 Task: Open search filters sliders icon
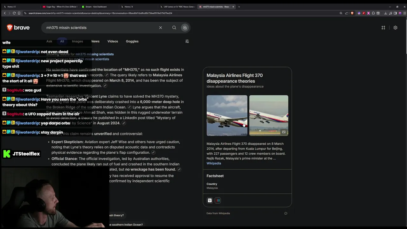[187, 41]
